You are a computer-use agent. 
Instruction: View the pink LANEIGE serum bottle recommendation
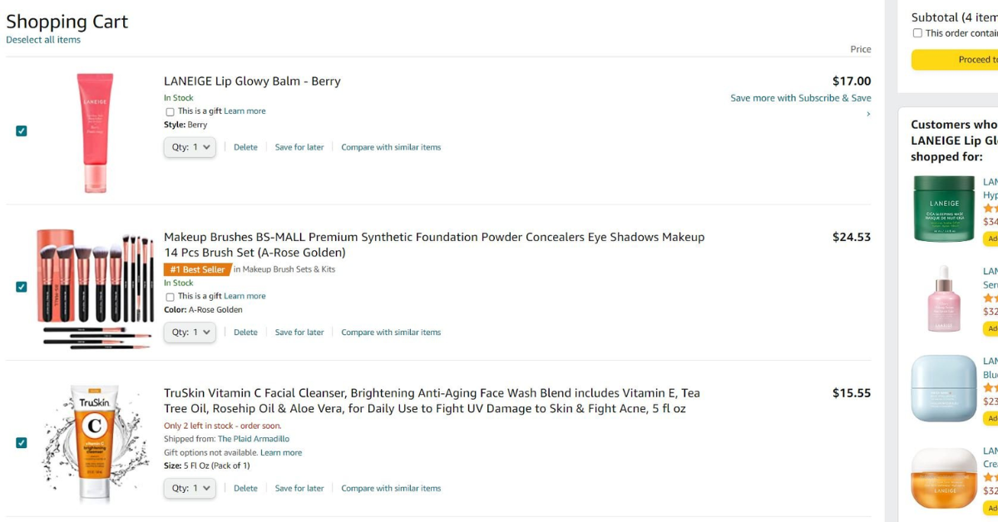click(x=944, y=298)
